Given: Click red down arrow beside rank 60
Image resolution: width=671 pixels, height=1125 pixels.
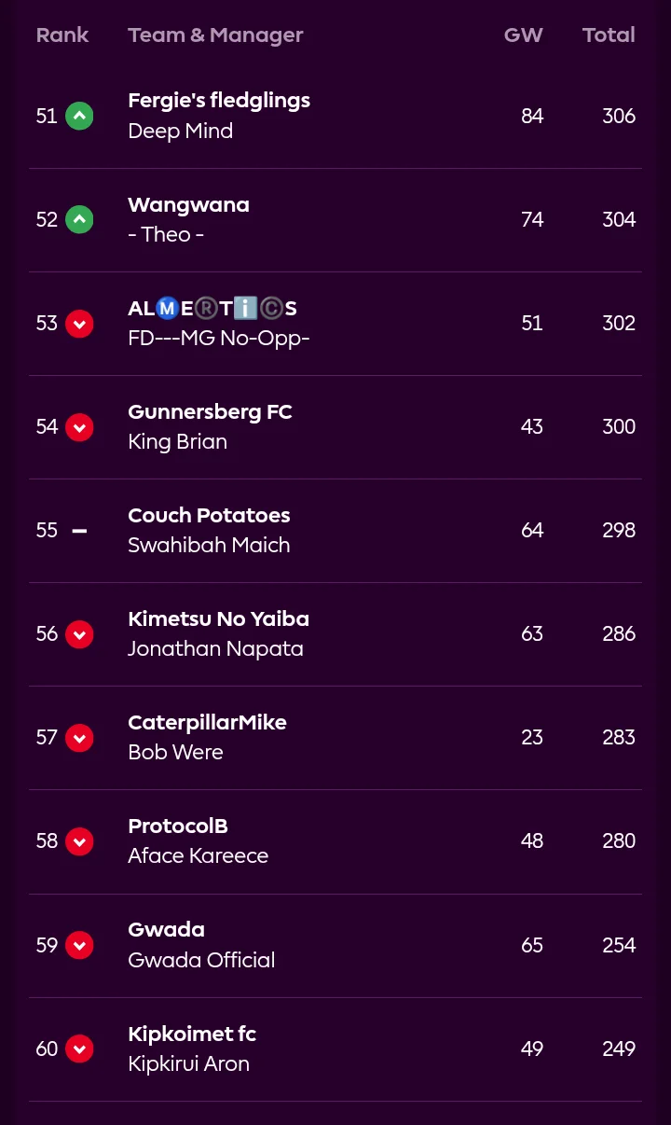Looking at the screenshot, I should (x=79, y=1049).
